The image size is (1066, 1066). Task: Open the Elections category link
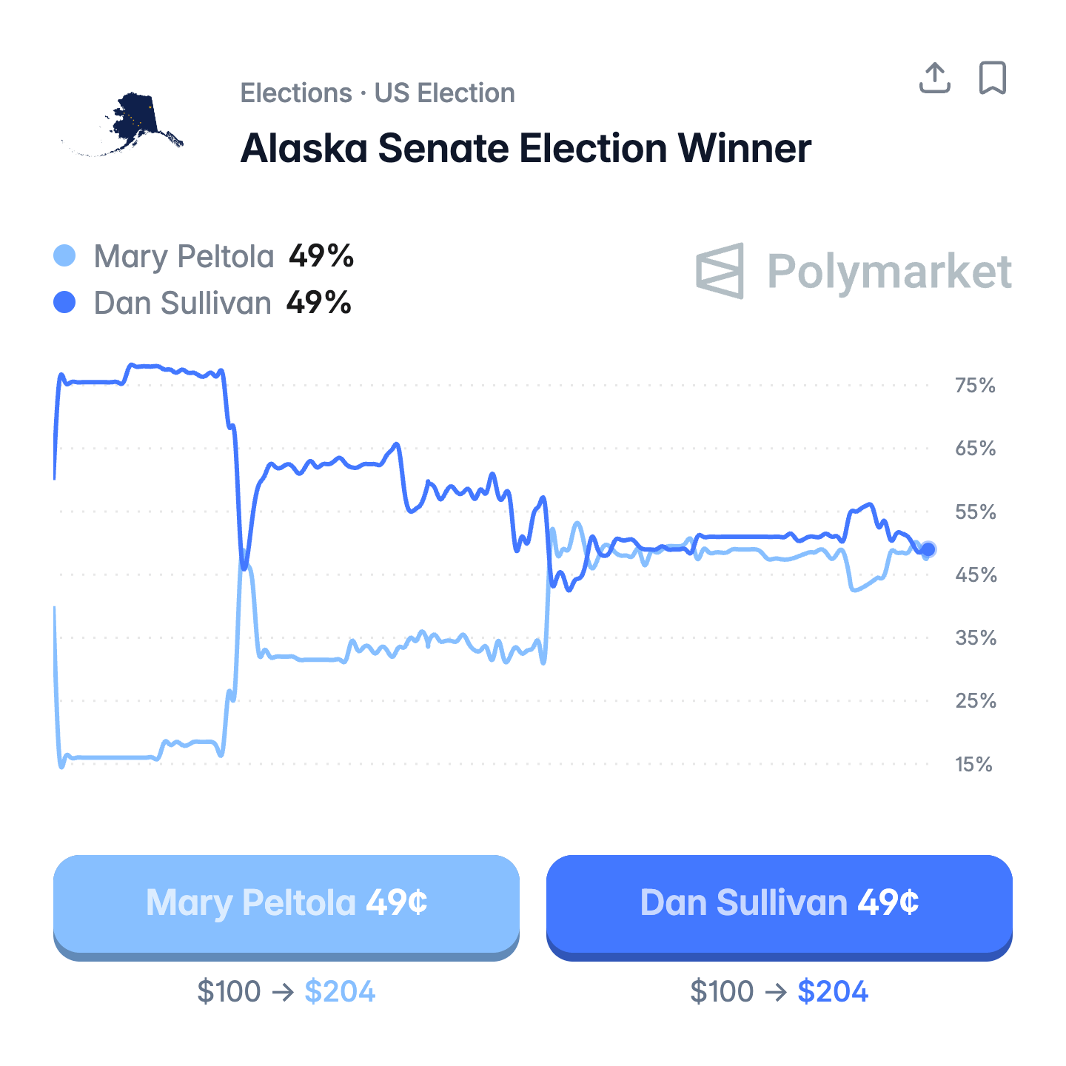(x=296, y=93)
